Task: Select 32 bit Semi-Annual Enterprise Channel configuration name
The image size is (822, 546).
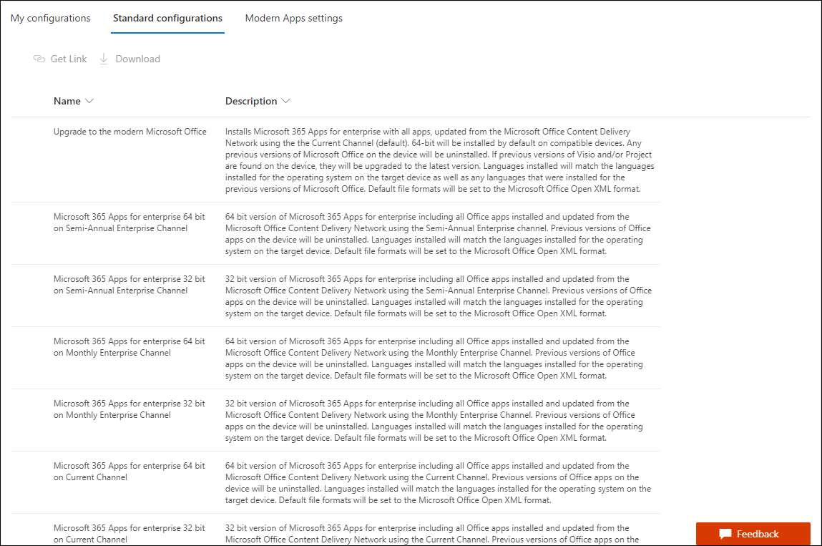Action: [x=129, y=285]
